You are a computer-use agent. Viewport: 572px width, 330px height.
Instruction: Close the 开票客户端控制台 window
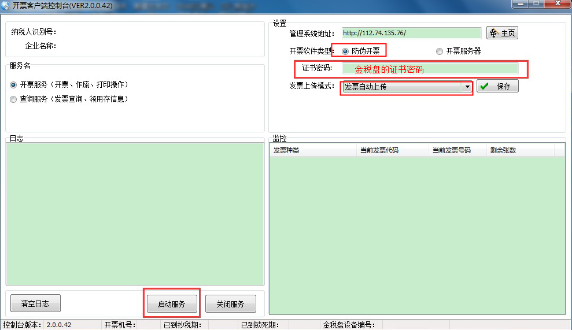(558, 3)
